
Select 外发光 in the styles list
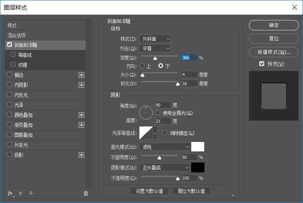coord(21,145)
